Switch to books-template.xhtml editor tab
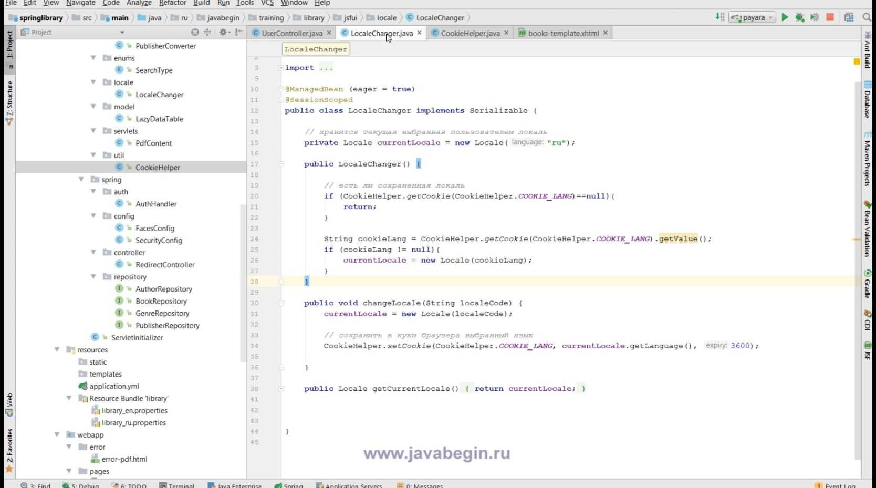Viewport: 876px width, 488px height. [x=563, y=33]
